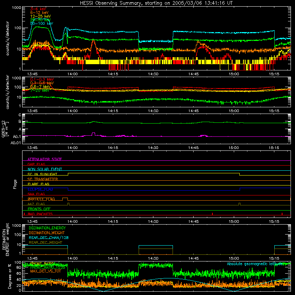The image size is (295, 295).
Task: Click the yellow FRONT_RATIO legend label
Action: pyautogui.click(x=42, y=263)
